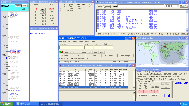Open the Window menu
The width and height of the screenshot is (189, 106).
(87, 42)
